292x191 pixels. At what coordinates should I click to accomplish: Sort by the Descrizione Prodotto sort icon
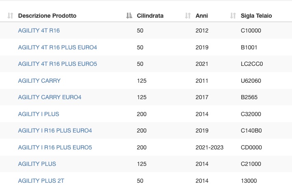coord(10,16)
